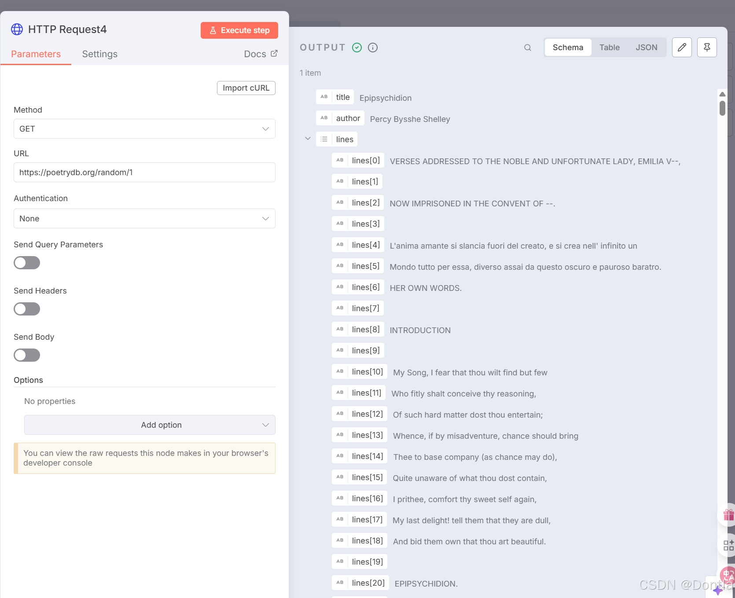
Task: Open the Add option dropdown
Action: pyautogui.click(x=150, y=425)
